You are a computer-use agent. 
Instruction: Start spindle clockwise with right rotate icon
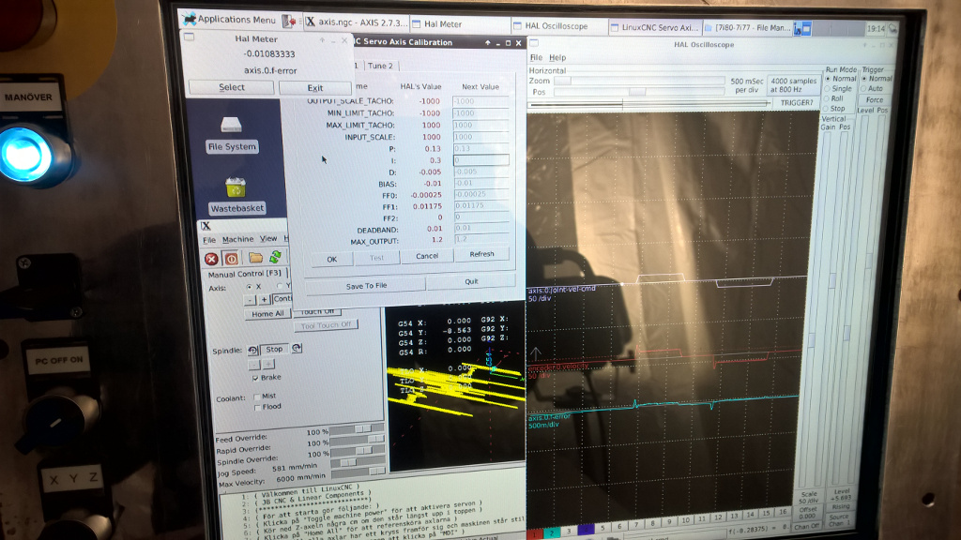click(x=297, y=348)
